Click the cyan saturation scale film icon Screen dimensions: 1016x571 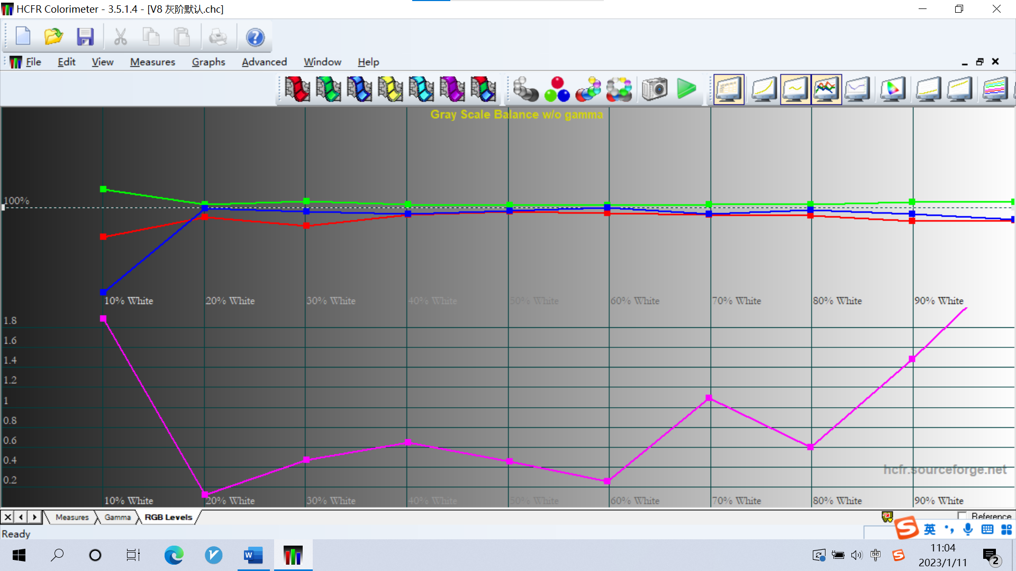point(421,89)
